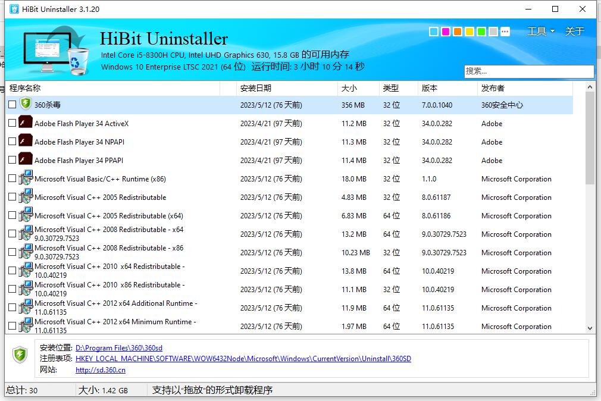Open more theme colors via the ellipsis swatch
Image resolution: width=601 pixels, height=401 pixels.
click(x=505, y=32)
